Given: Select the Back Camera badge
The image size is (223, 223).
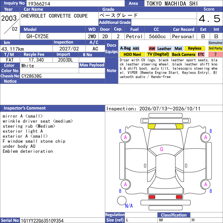Looking at the screenshot, I should tap(184, 54).
